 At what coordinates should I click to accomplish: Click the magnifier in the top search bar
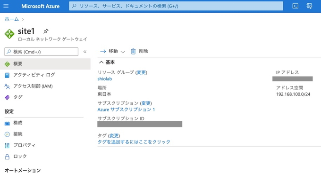point(74,6)
